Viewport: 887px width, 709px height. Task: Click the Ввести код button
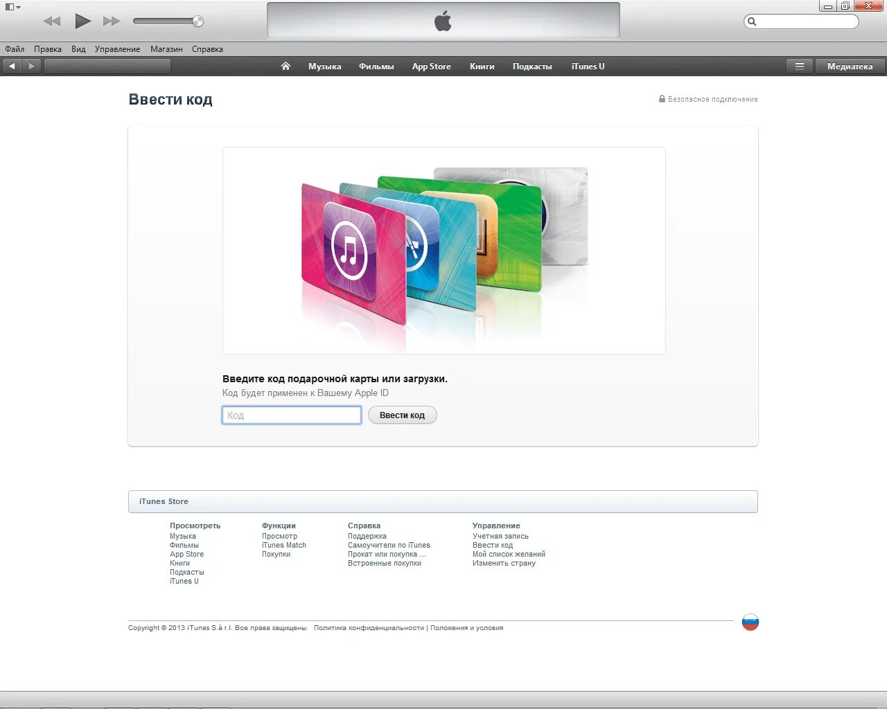pyautogui.click(x=402, y=415)
